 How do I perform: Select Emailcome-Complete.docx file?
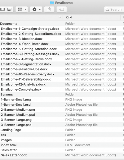coord(62,89)
